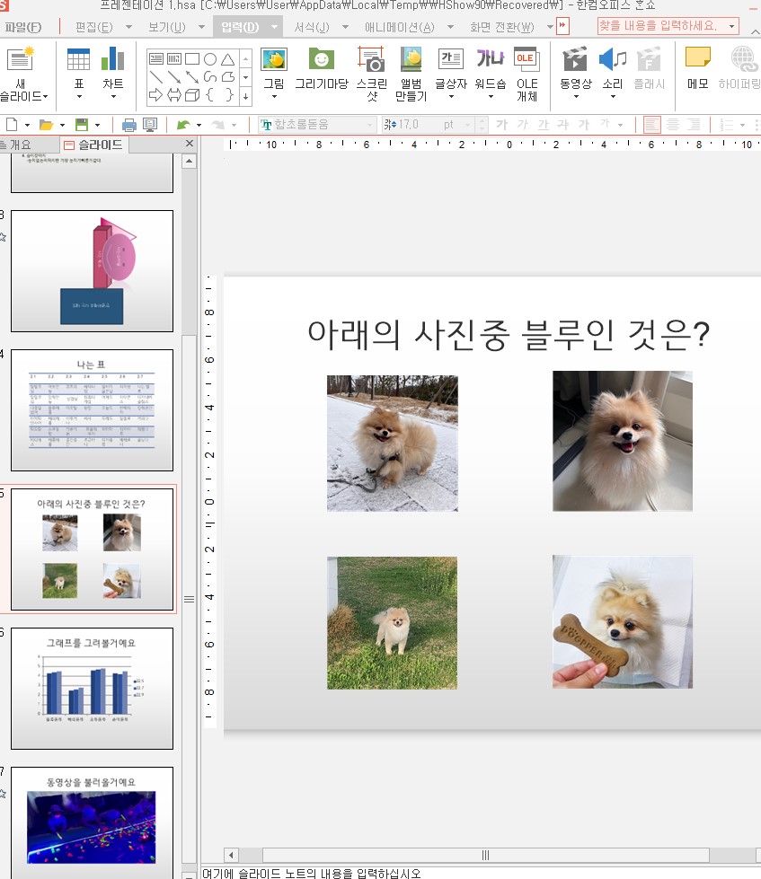Click the slide notes area at bottom
Image resolution: width=761 pixels, height=879 pixels.
coord(481,873)
